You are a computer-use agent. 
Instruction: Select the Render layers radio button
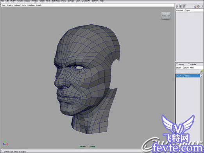click(x=188, y=64)
